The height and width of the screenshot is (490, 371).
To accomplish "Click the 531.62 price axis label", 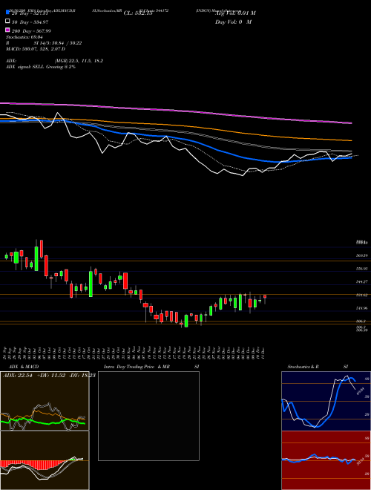I will click(x=363, y=295).
